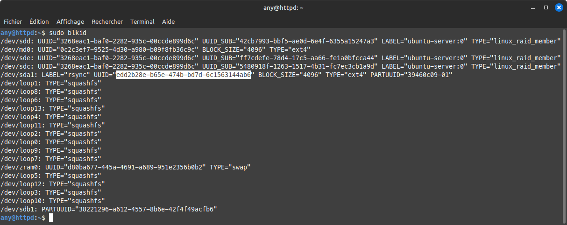
Task: Click the /dev/sdb1 PARTUUID line
Action: coord(109,209)
